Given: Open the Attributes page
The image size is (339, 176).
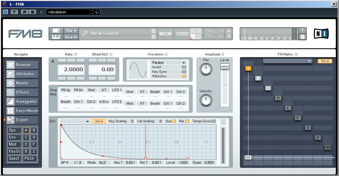Looking at the screenshot, I should pos(22,74).
